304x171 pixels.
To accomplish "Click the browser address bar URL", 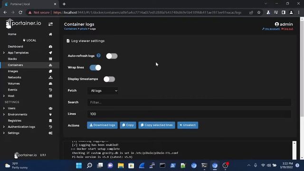I will [x=147, y=12].
